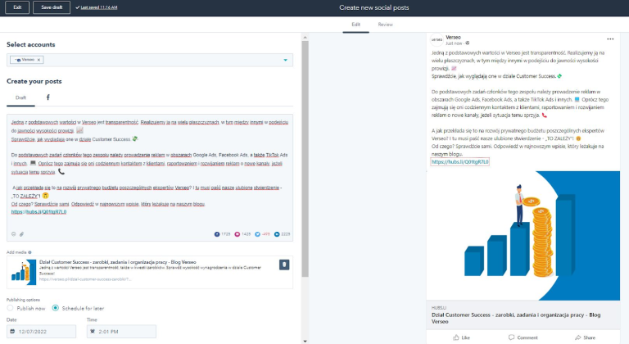The width and height of the screenshot is (629, 344).
Task: Click the LinkedIn character count icon
Action: (x=277, y=234)
